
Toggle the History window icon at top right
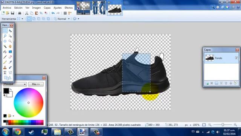click(218, 7)
